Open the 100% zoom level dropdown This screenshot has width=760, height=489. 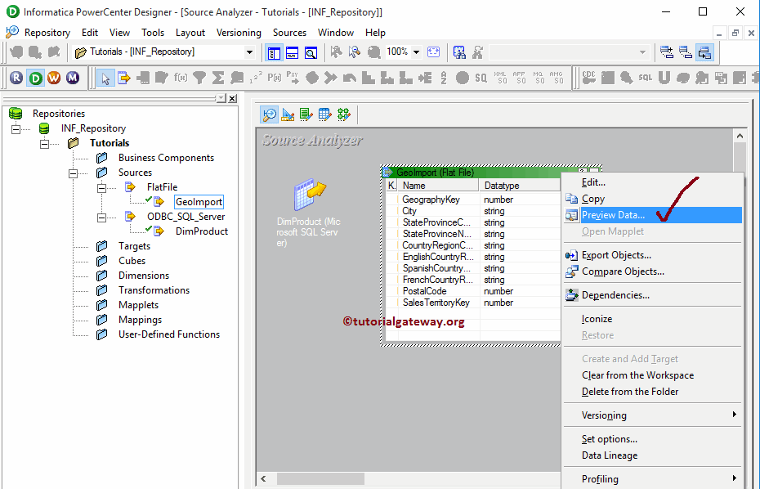pyautogui.click(x=416, y=52)
